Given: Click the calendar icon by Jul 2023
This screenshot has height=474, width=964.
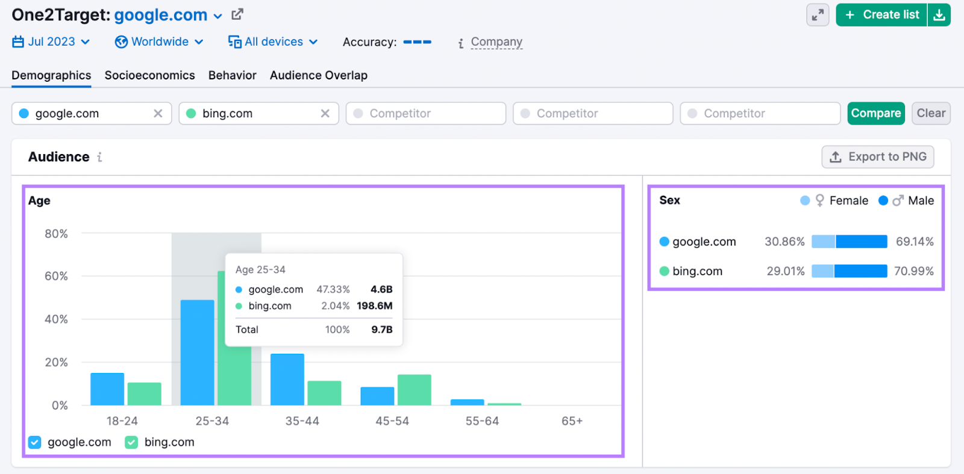Looking at the screenshot, I should (x=18, y=42).
